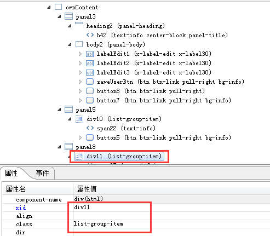Click the labelEdit1 abl icon
270x236 pixels.
(x=90, y=54)
